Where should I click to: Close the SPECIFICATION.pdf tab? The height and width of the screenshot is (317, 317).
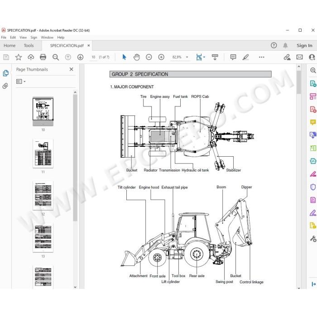pos(89,46)
